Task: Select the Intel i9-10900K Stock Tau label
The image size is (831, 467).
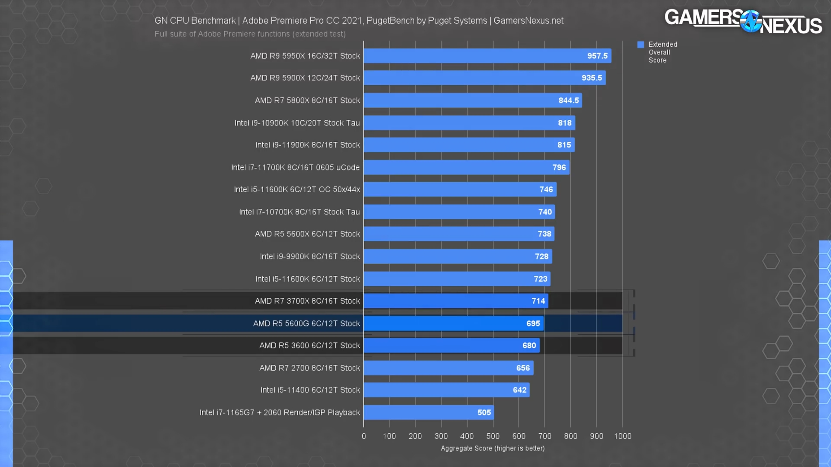Action: click(297, 123)
